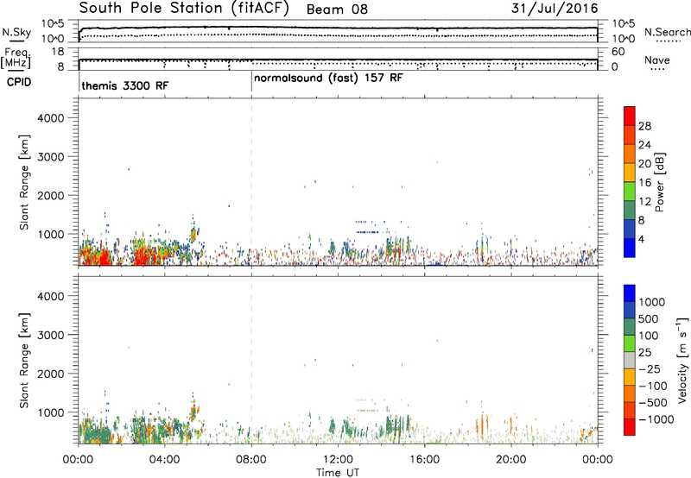Select the N.Search legend label
691x478 pixels.
click(667, 32)
